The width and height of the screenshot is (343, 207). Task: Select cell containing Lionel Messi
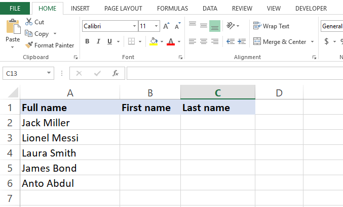tap(70, 138)
